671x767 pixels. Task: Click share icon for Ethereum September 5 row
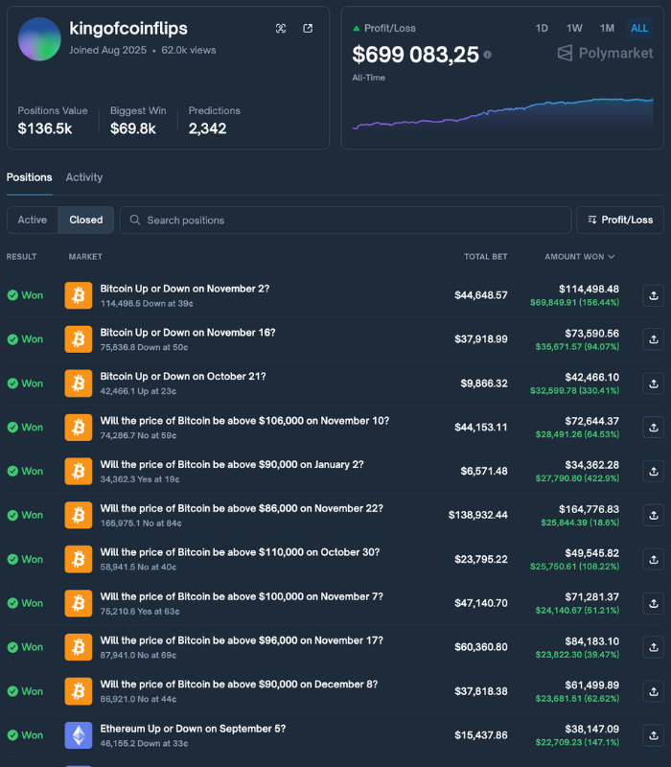[x=653, y=735]
